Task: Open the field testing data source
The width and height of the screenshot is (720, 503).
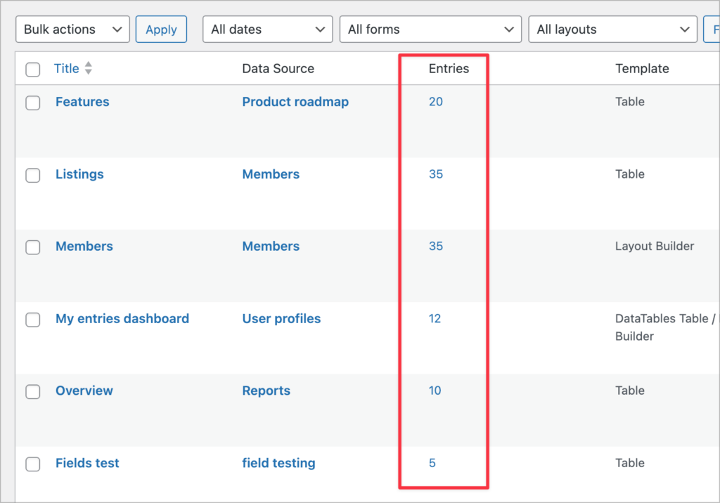Action: [x=278, y=464]
